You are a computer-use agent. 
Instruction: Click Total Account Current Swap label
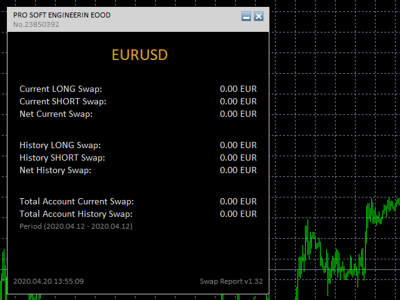[x=77, y=201]
